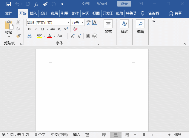Toggle Italic formatting

pyautogui.click(x=36, y=29)
